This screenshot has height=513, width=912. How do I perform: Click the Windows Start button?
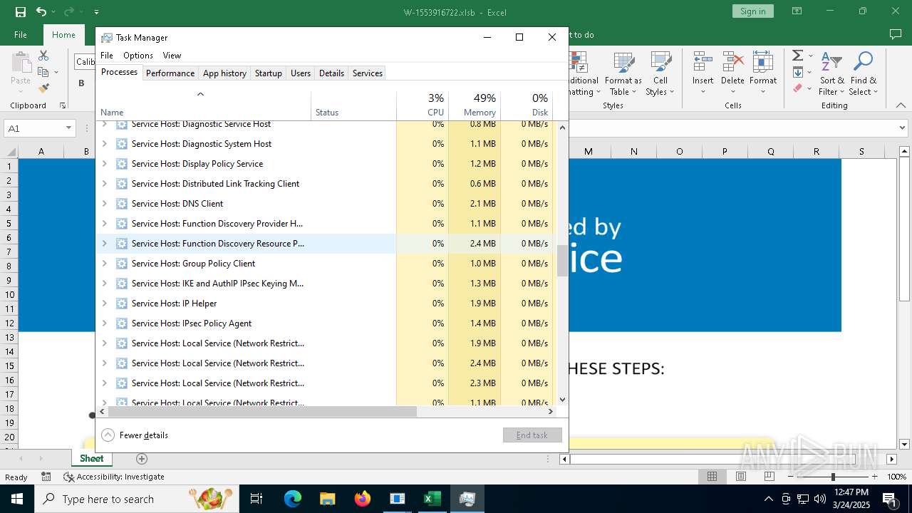point(17,499)
